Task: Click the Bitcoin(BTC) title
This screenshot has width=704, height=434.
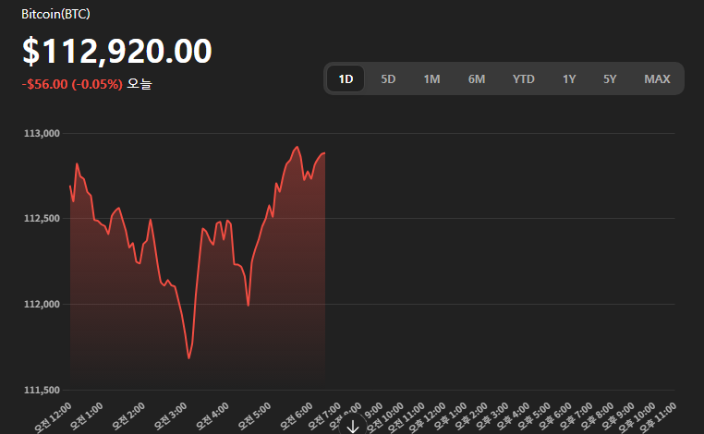Action: 55,15
